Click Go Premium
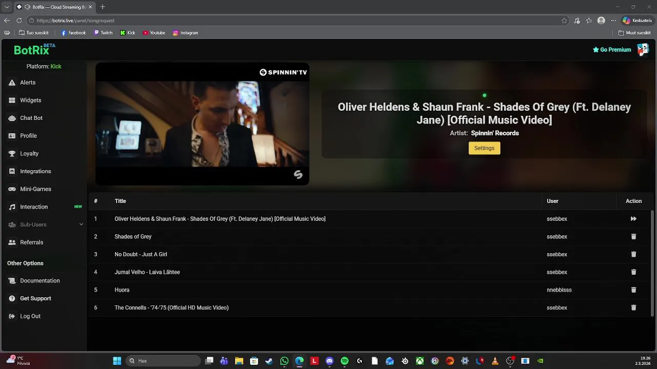The width and height of the screenshot is (657, 369). click(612, 50)
